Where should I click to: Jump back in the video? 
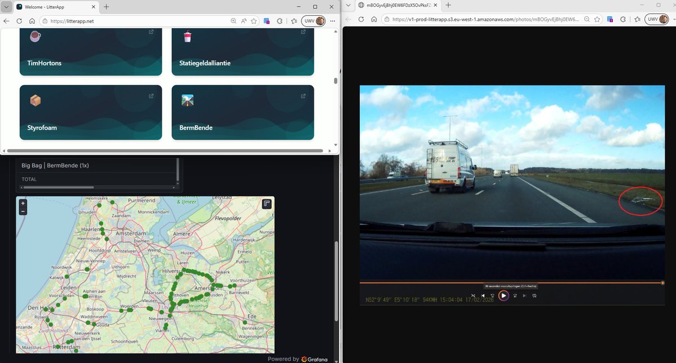tap(492, 295)
